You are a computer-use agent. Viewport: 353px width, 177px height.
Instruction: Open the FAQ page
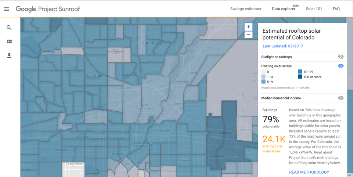(336, 9)
